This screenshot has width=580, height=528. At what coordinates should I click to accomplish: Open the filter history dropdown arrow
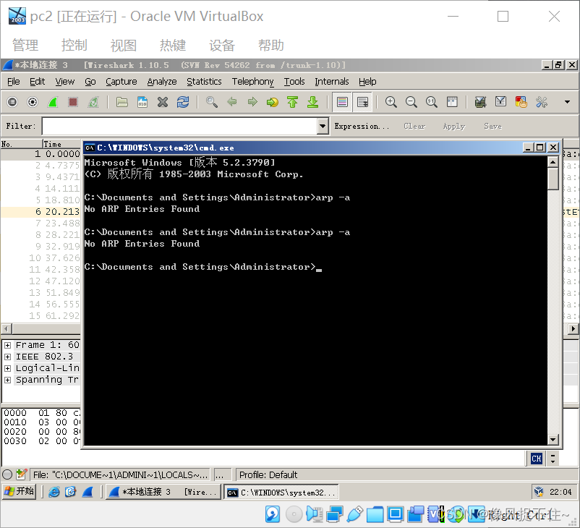pyautogui.click(x=323, y=126)
